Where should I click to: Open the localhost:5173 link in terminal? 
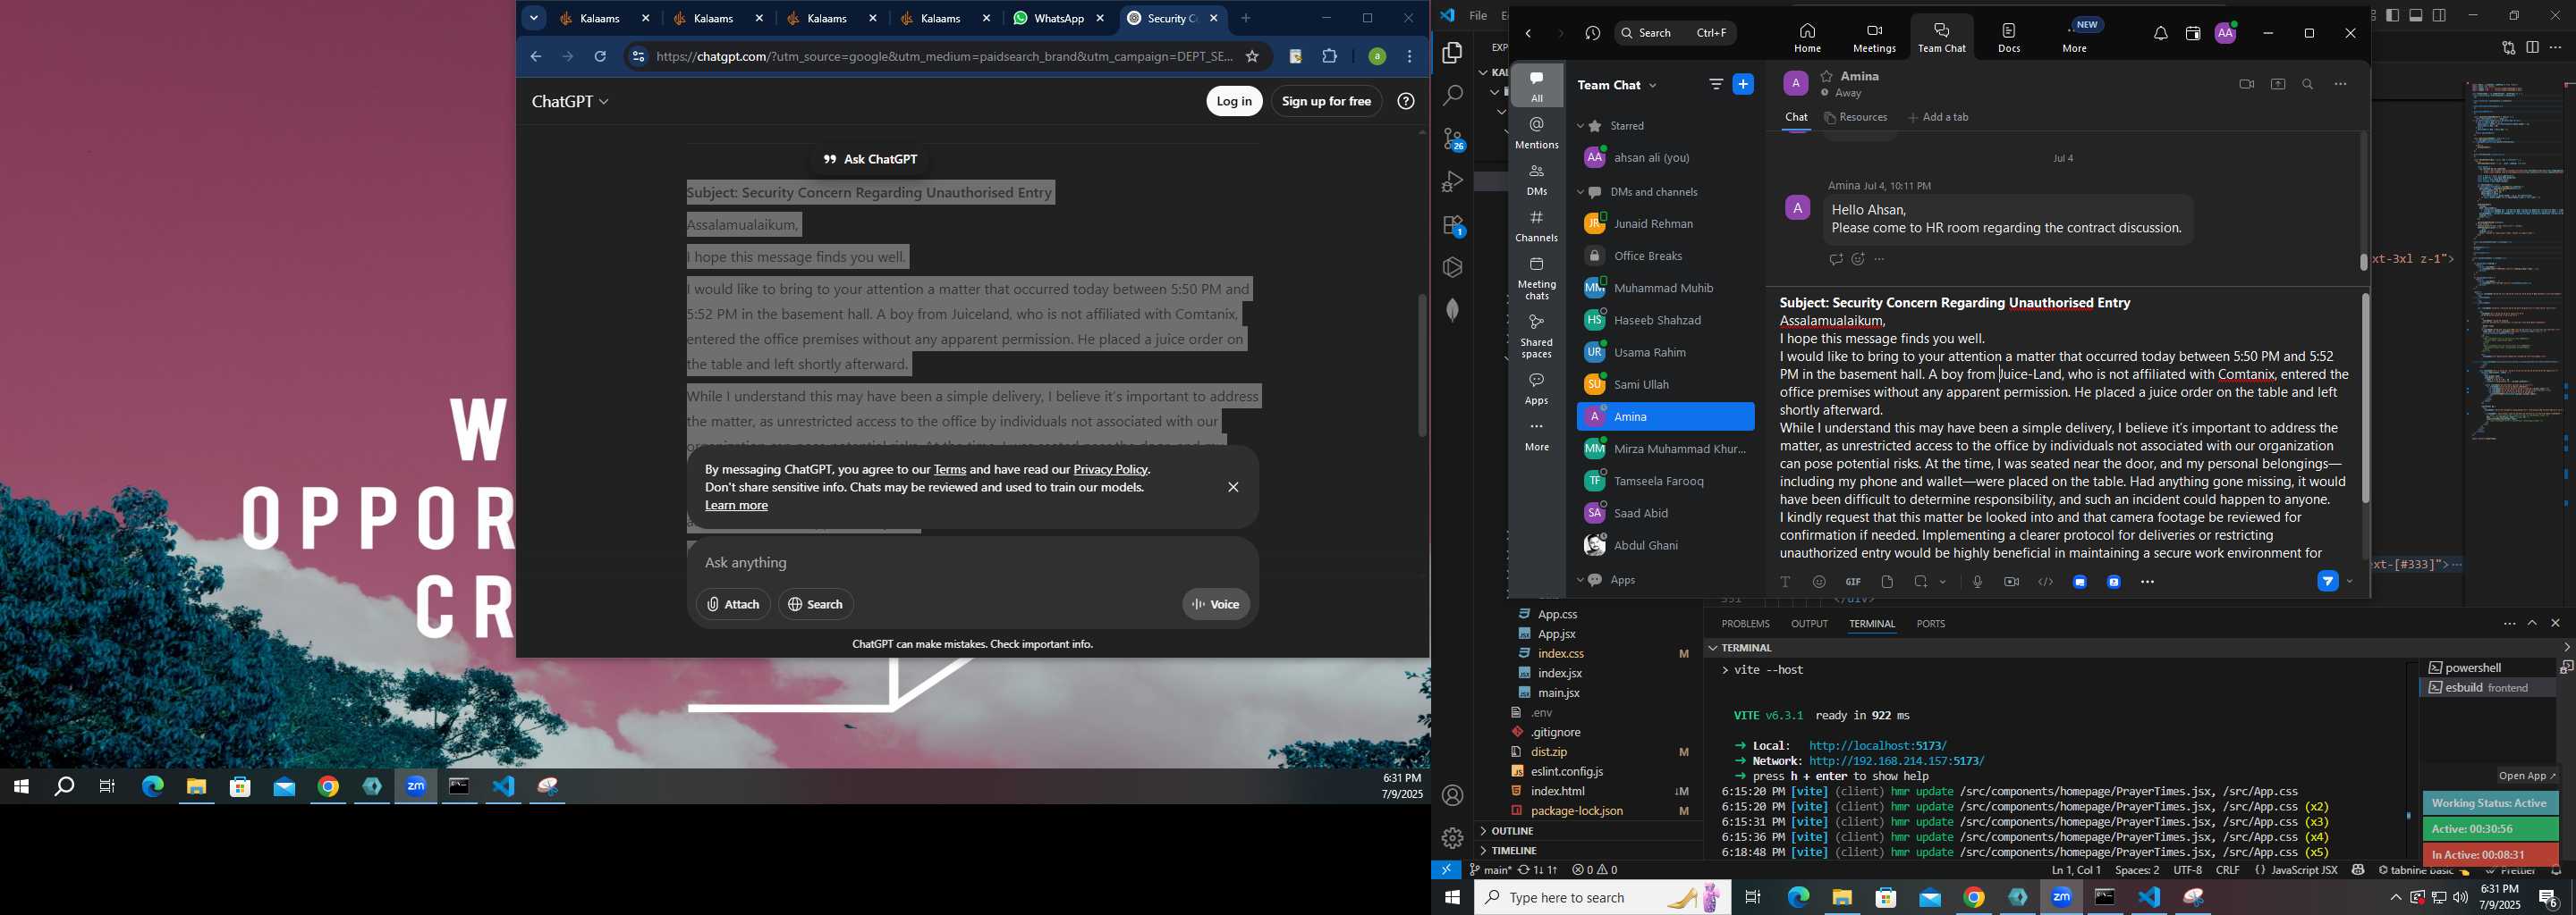coord(1877,746)
